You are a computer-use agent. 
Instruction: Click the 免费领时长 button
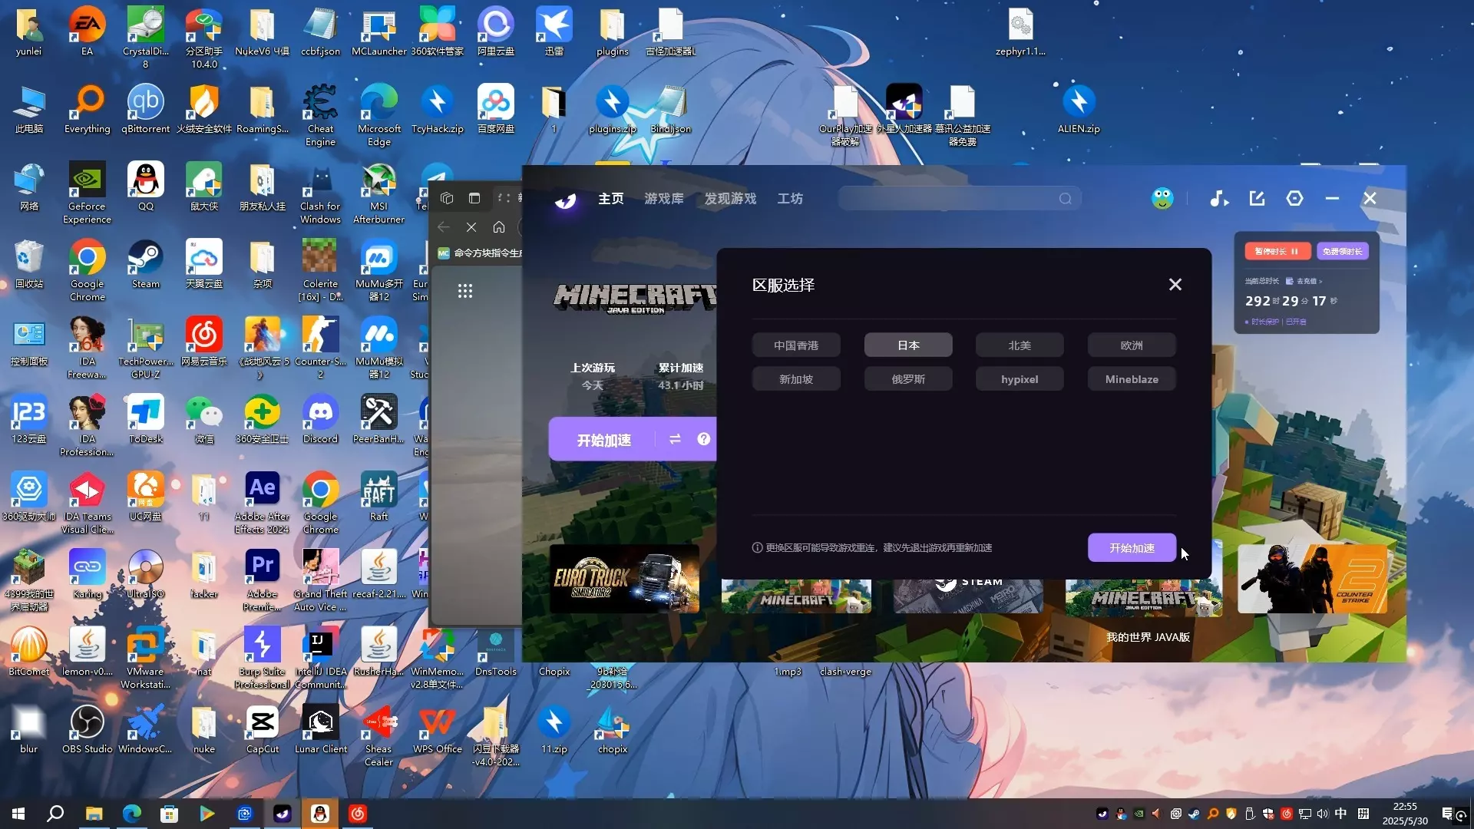(x=1342, y=252)
